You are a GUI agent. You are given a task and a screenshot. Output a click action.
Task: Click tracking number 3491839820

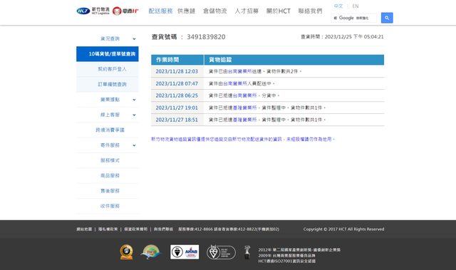coord(206,37)
